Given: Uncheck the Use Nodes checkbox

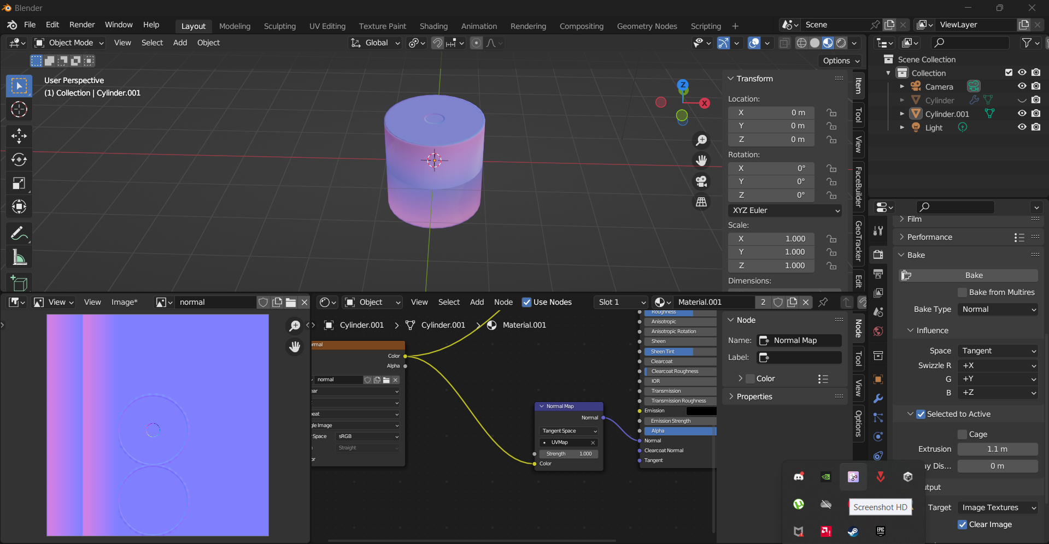Looking at the screenshot, I should 527,302.
